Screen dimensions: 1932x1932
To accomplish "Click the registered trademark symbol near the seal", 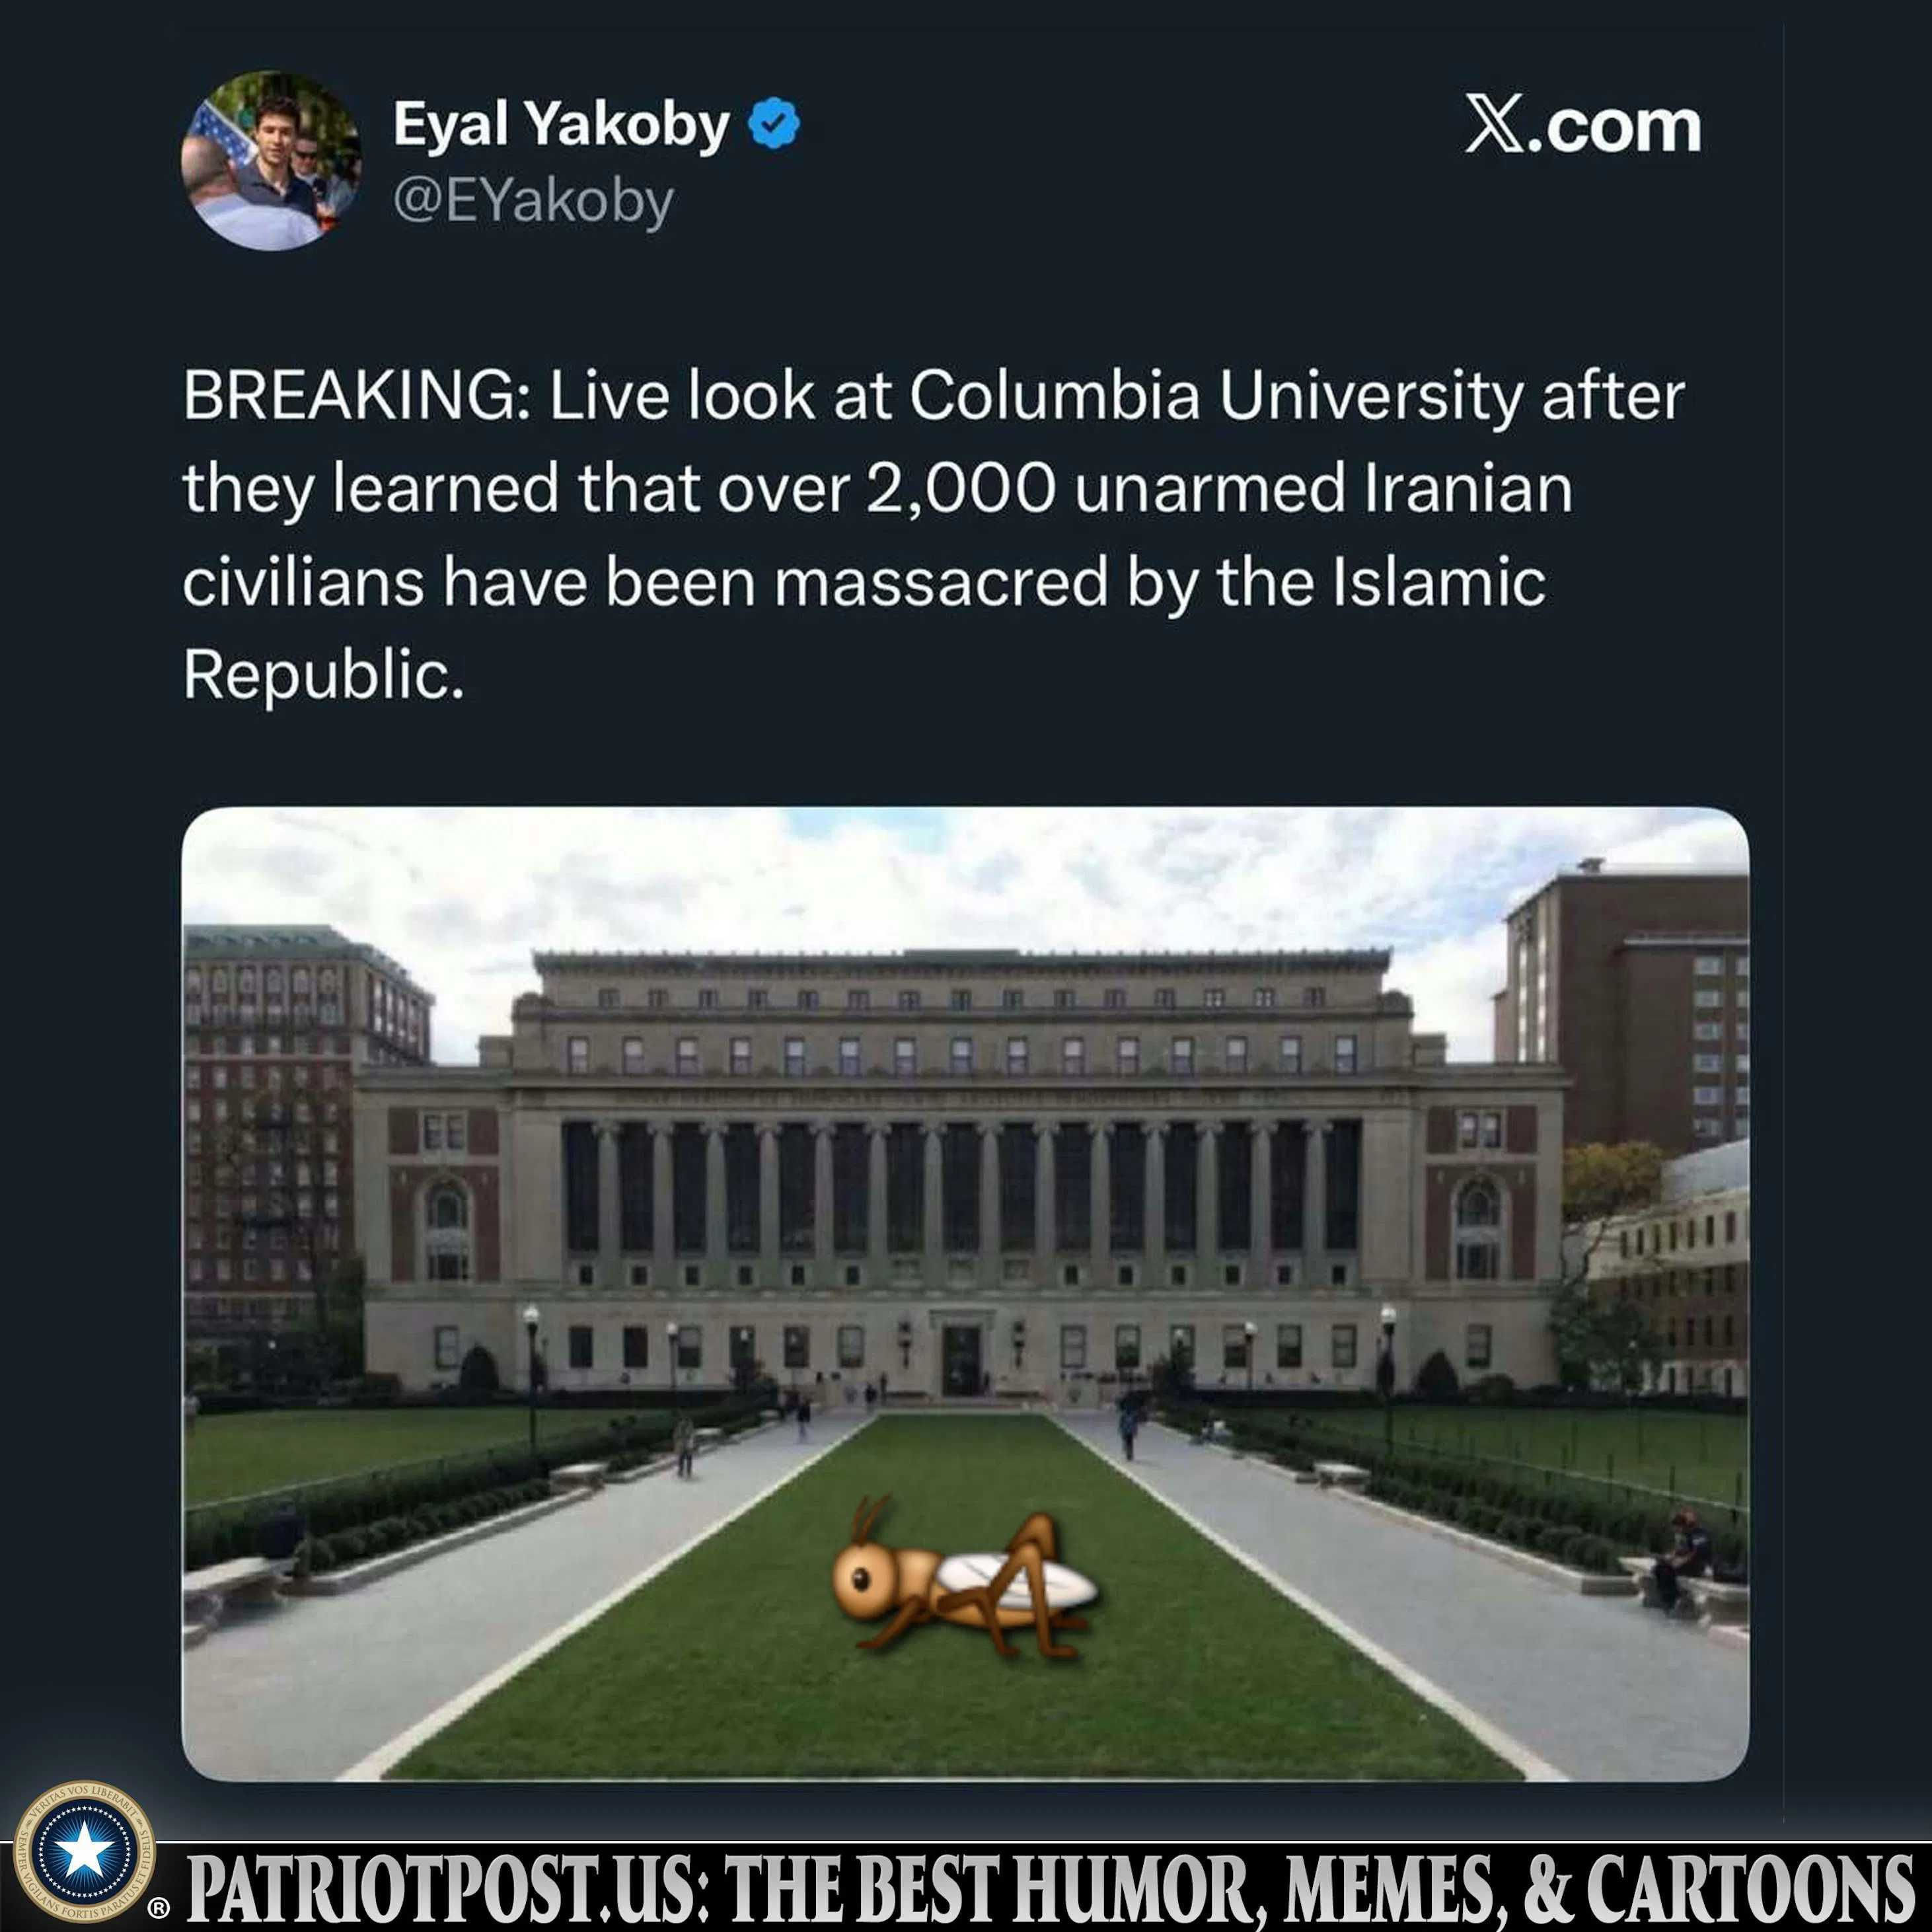I will pos(158,1910).
